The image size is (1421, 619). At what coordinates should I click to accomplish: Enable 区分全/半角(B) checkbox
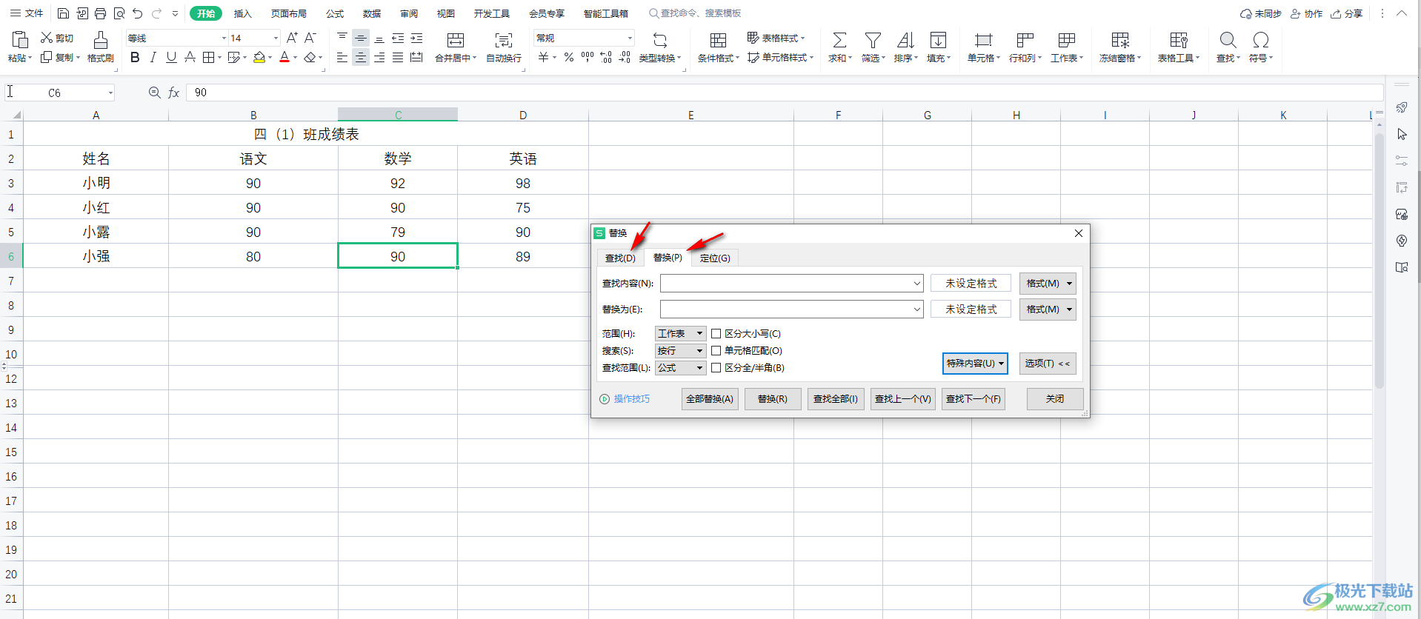(716, 368)
